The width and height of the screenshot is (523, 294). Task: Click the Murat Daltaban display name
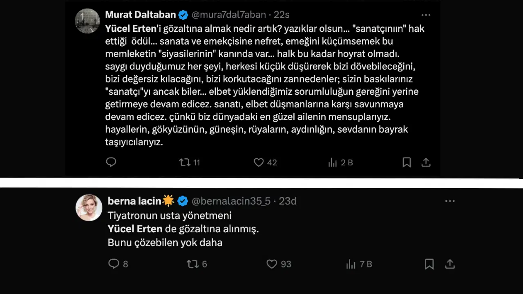141,15
